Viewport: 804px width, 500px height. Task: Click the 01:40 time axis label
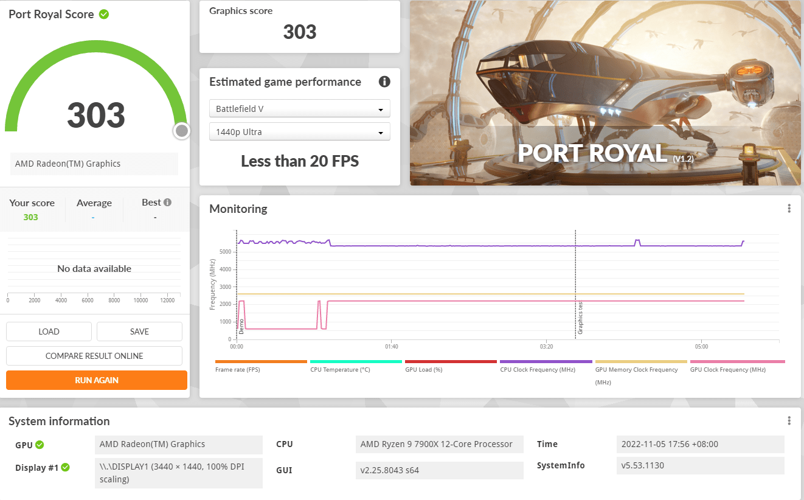tap(392, 347)
